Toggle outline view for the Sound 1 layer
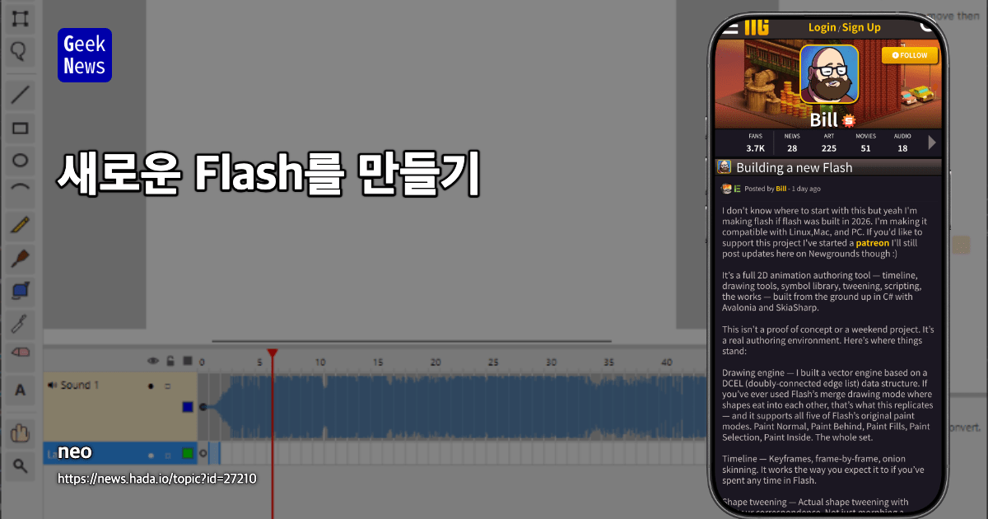The width and height of the screenshot is (988, 519). click(168, 386)
